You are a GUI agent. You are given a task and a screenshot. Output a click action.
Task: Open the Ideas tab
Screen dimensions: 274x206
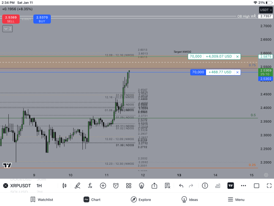click(189, 199)
